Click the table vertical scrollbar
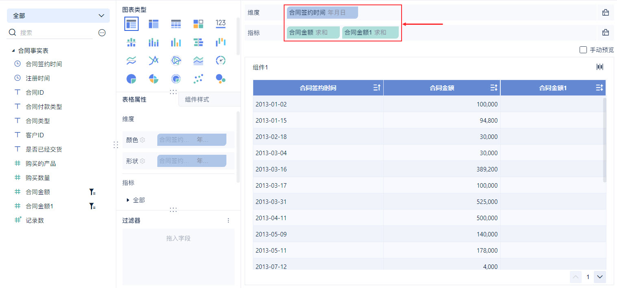 tap(604, 140)
